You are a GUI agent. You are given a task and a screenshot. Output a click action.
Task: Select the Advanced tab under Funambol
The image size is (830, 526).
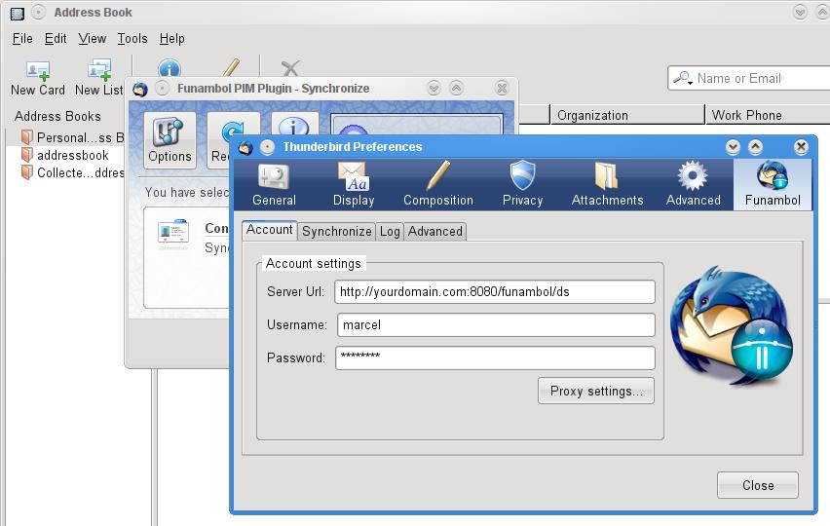435,231
